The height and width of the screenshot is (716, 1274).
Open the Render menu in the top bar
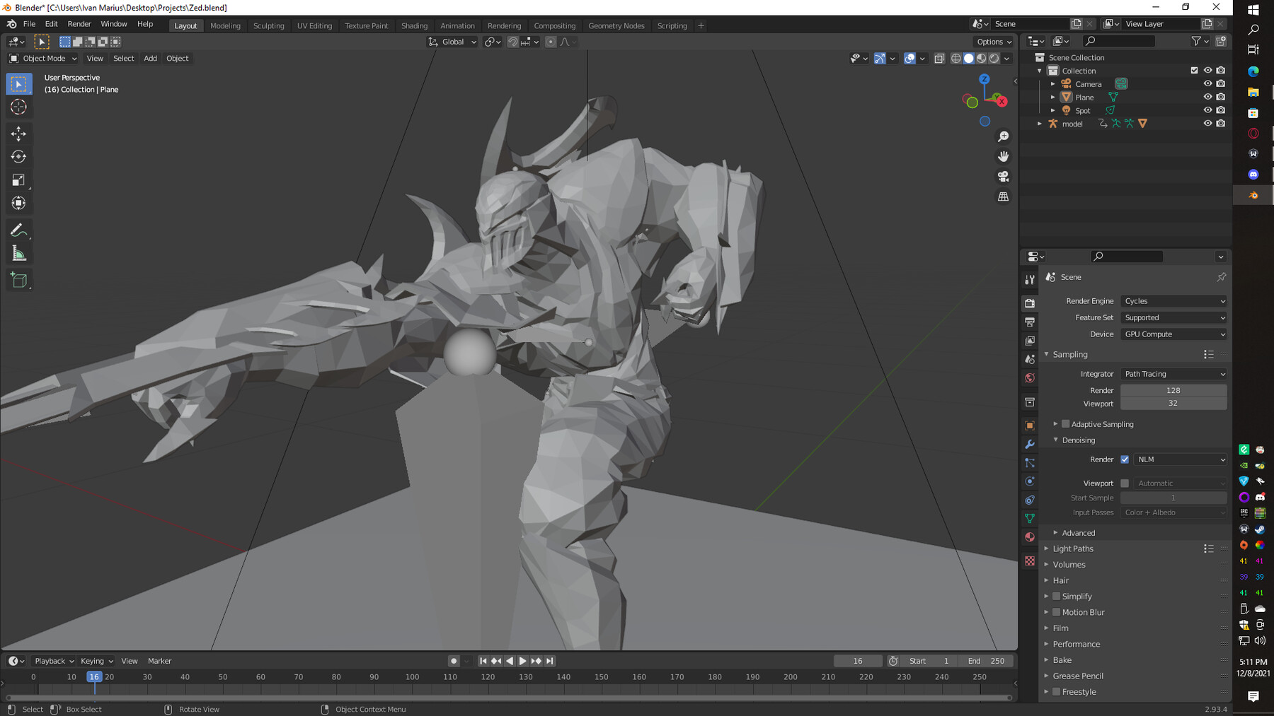pyautogui.click(x=79, y=23)
